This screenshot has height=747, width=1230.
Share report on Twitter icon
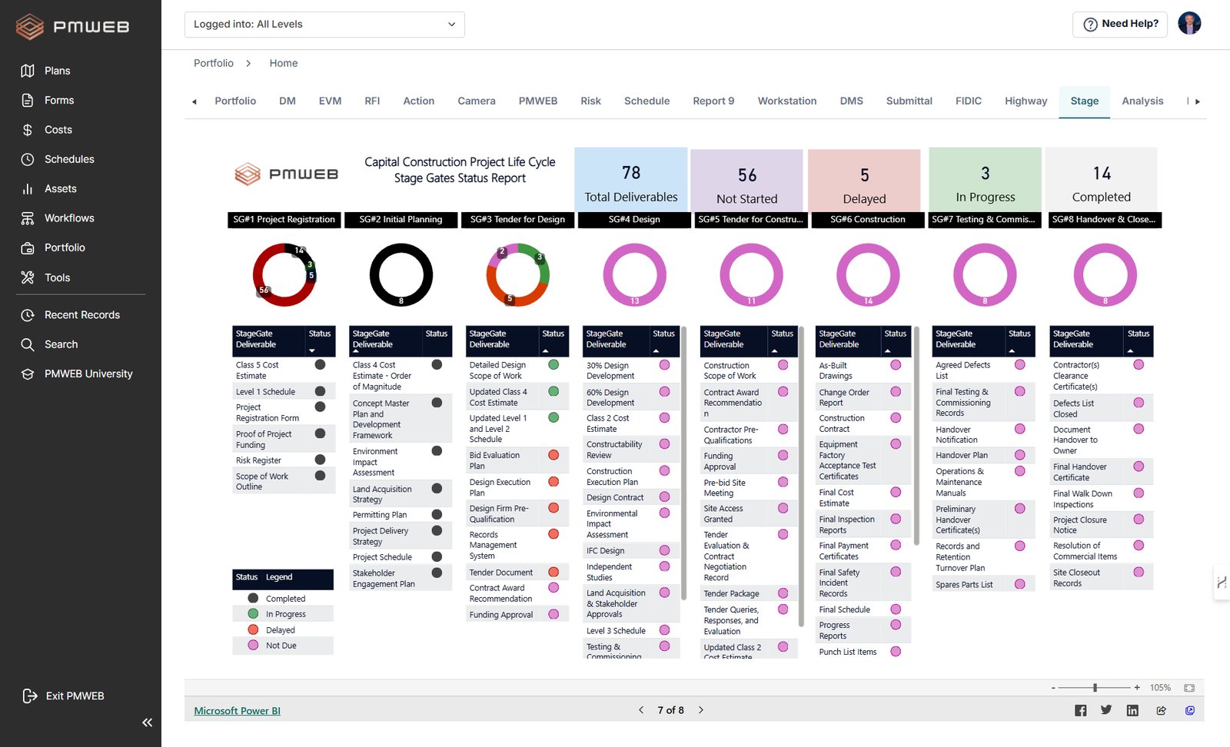click(1106, 710)
